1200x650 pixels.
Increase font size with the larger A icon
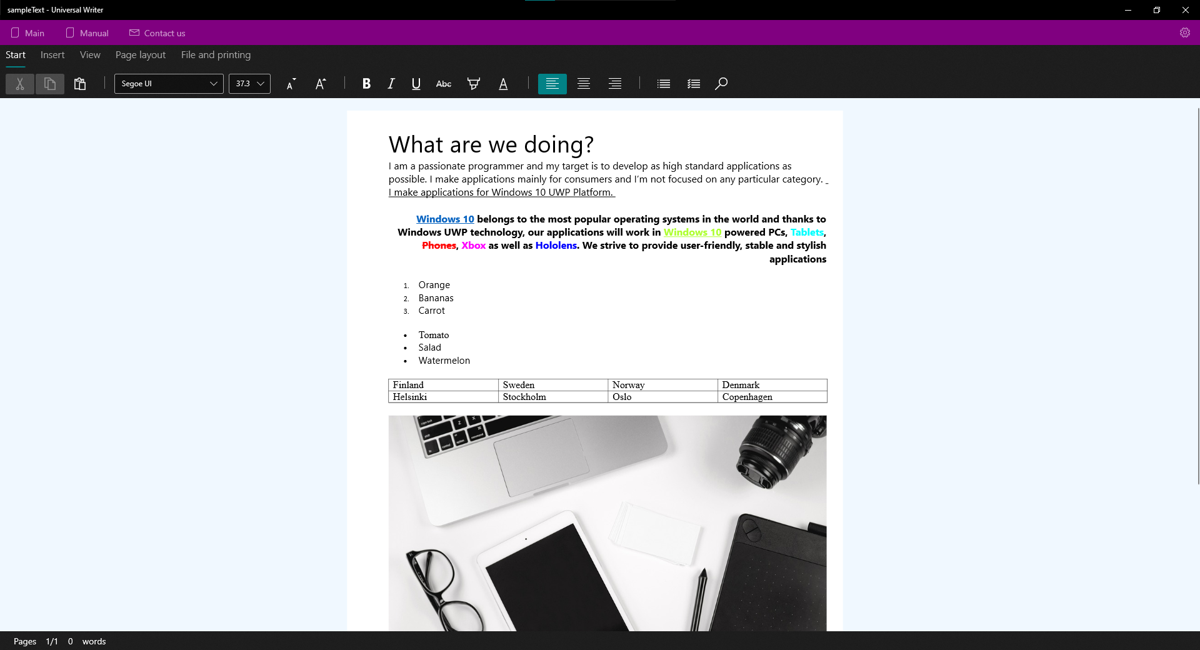320,84
